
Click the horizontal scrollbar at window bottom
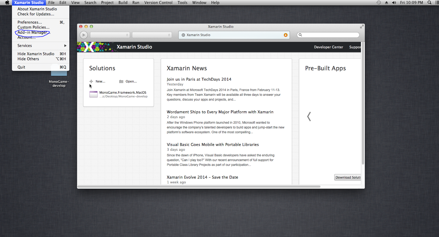199,187
